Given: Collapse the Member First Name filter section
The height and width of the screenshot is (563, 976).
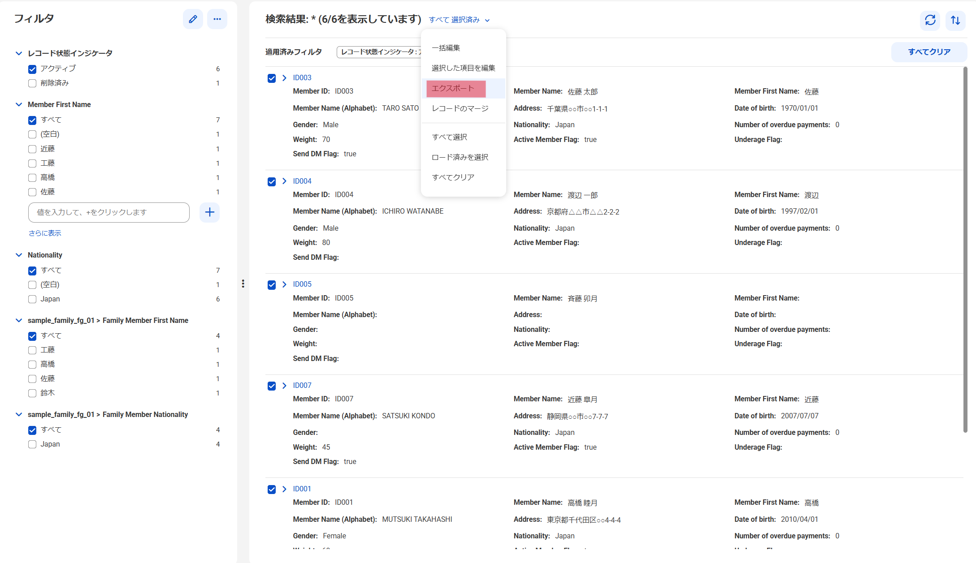Looking at the screenshot, I should (x=19, y=104).
